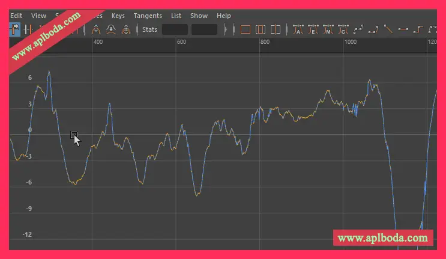Activate the Insert Keys tool
The width and height of the screenshot is (446, 259).
tap(28, 29)
